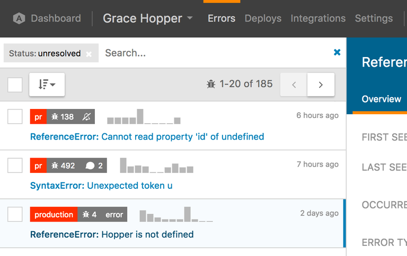407x256 pixels.
Task: Go to the next page of errors
Action: (x=321, y=85)
